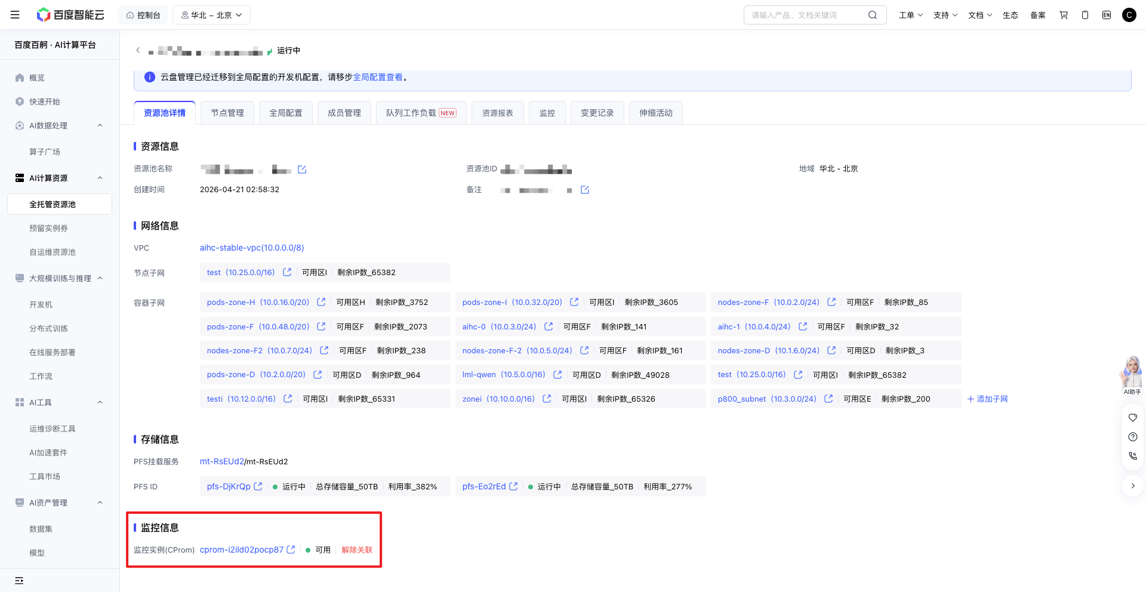Switch to the 监控 tab

[x=547, y=113]
